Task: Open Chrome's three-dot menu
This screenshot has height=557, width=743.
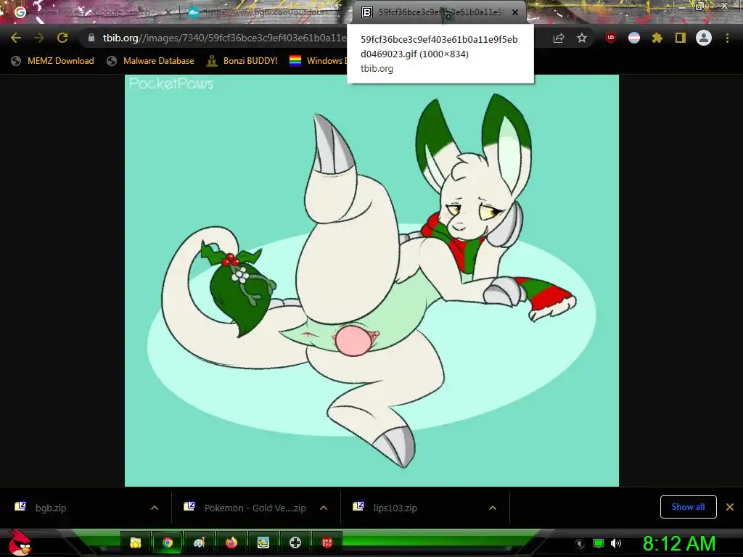Action: click(727, 38)
